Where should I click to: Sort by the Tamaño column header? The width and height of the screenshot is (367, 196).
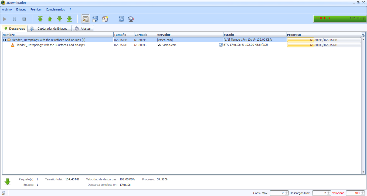coord(124,35)
